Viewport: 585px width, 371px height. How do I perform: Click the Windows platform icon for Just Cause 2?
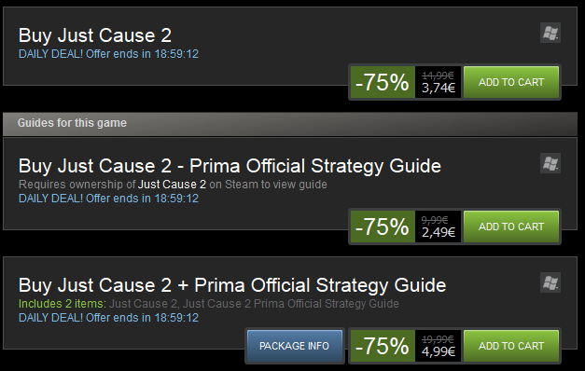550,33
